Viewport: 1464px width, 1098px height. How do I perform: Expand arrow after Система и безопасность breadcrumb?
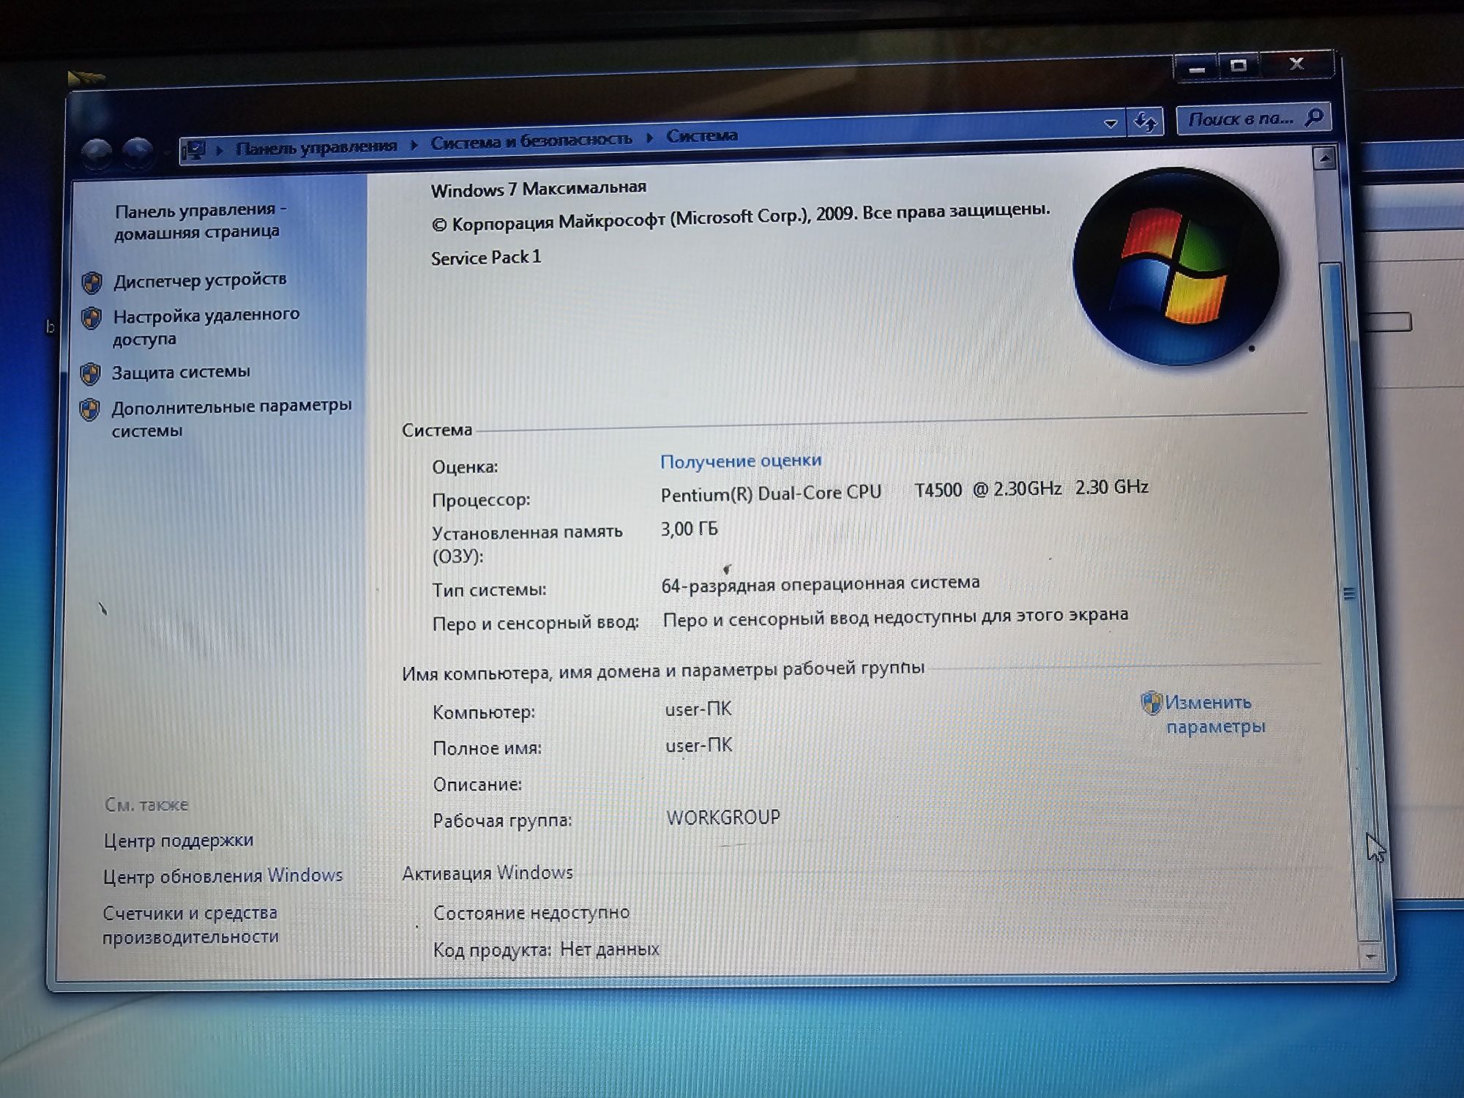[649, 138]
